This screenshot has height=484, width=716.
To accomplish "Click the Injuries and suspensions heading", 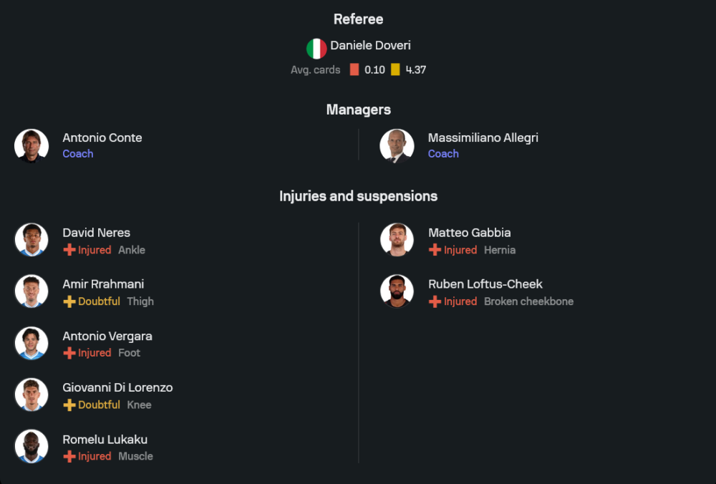I will [x=358, y=195].
